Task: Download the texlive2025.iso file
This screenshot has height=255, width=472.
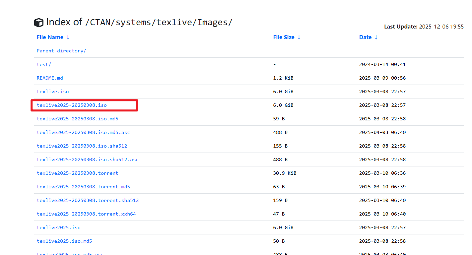Action: (x=58, y=227)
